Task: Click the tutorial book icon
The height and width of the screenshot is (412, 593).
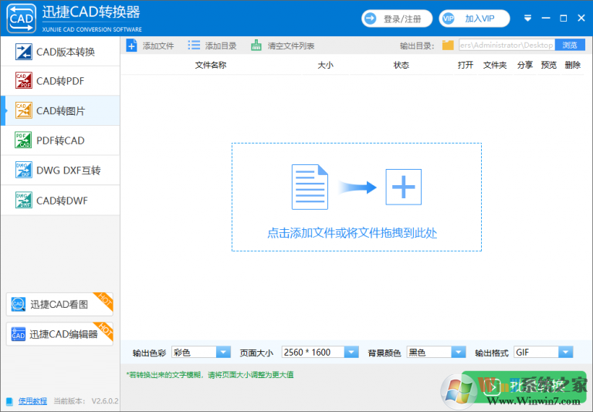Action: click(9, 401)
